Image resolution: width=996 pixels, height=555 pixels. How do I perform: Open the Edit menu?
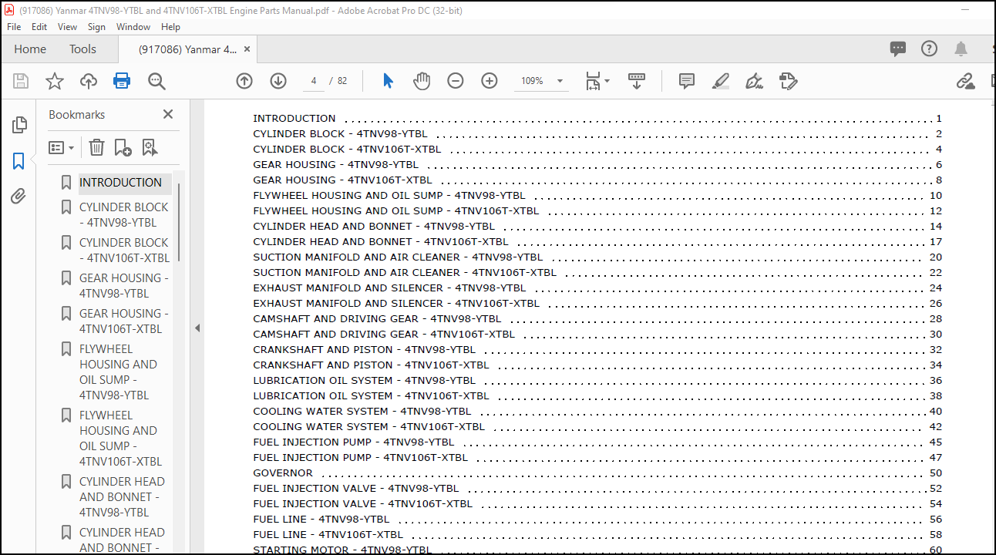point(39,26)
